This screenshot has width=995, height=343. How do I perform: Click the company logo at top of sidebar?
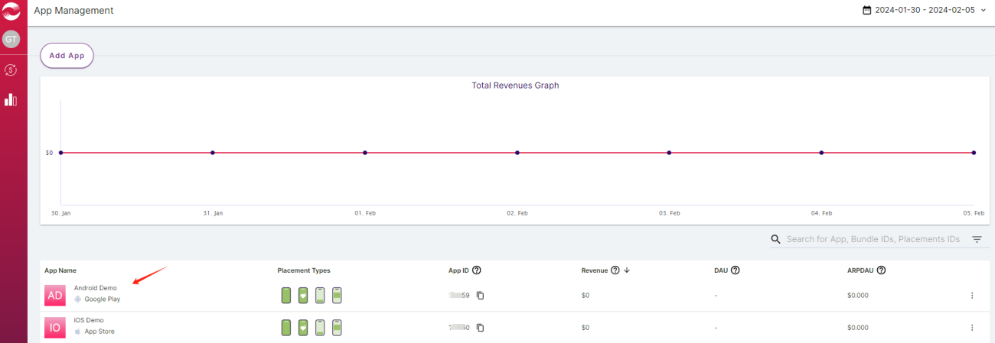pos(11,11)
